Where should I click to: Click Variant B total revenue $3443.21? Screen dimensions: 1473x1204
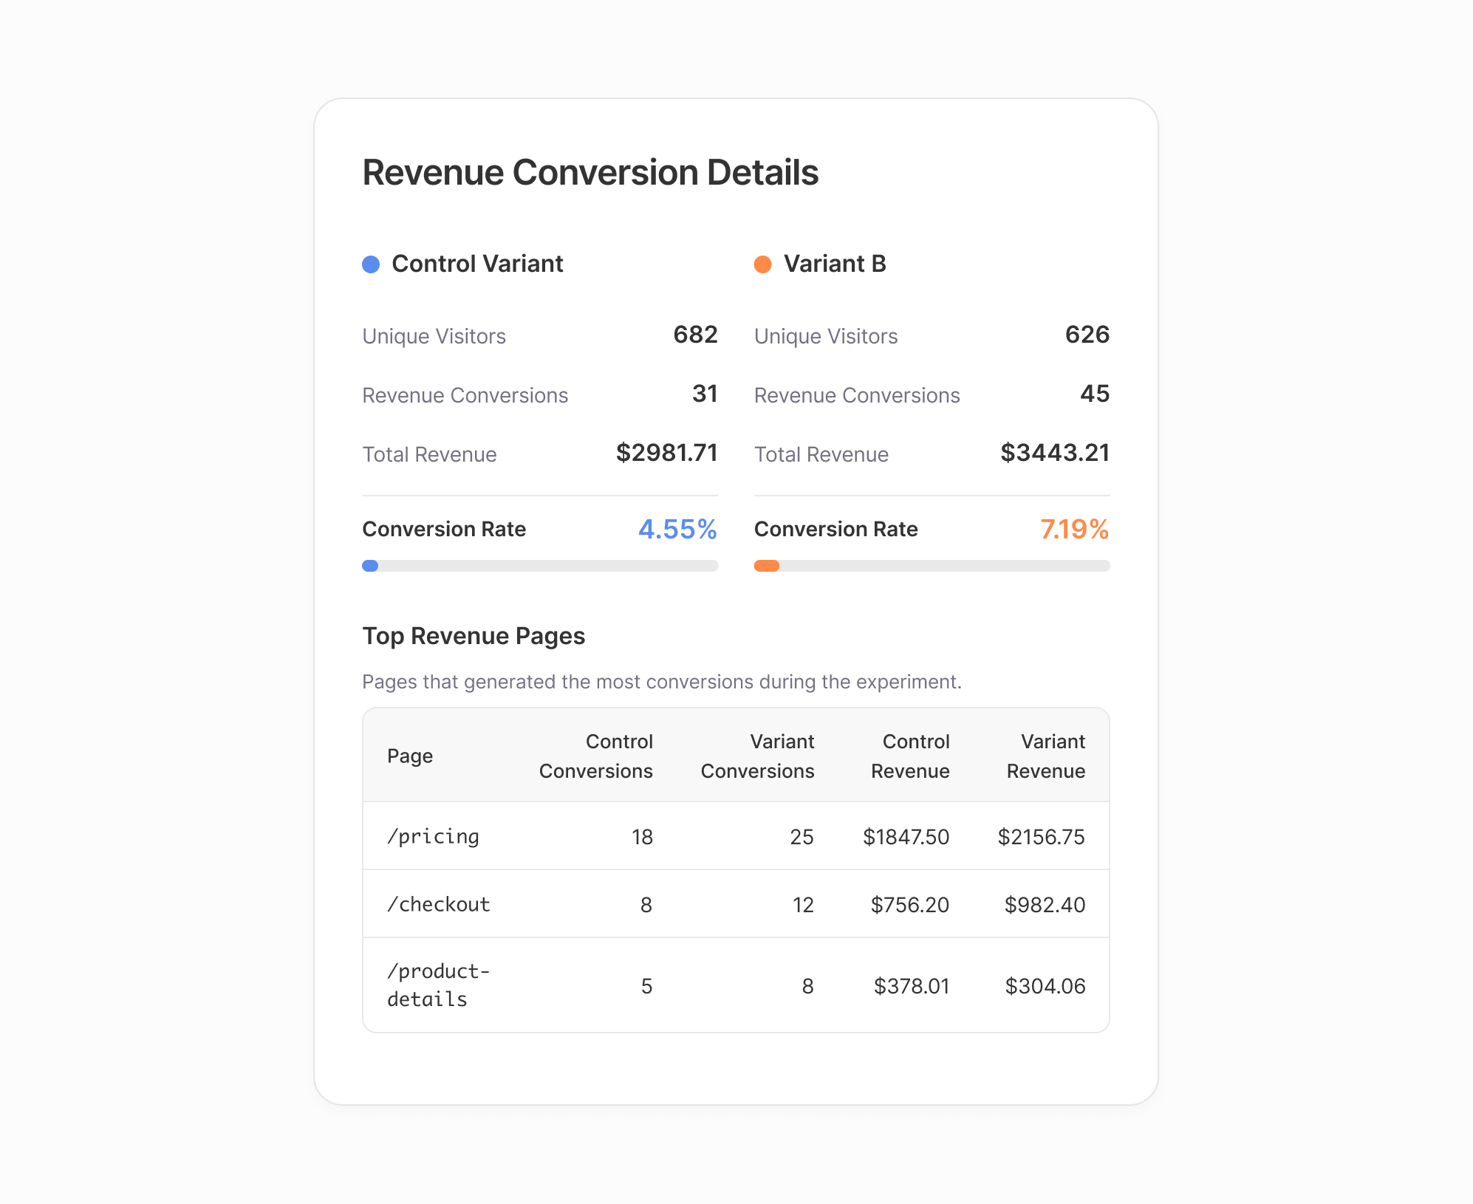pos(1054,453)
